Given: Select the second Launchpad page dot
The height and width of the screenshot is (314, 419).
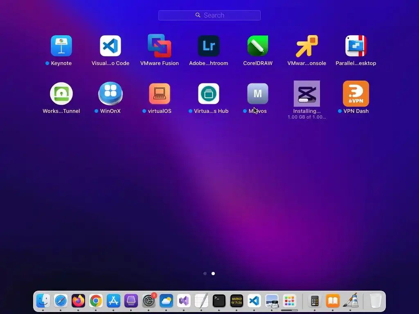Looking at the screenshot, I should click(213, 274).
